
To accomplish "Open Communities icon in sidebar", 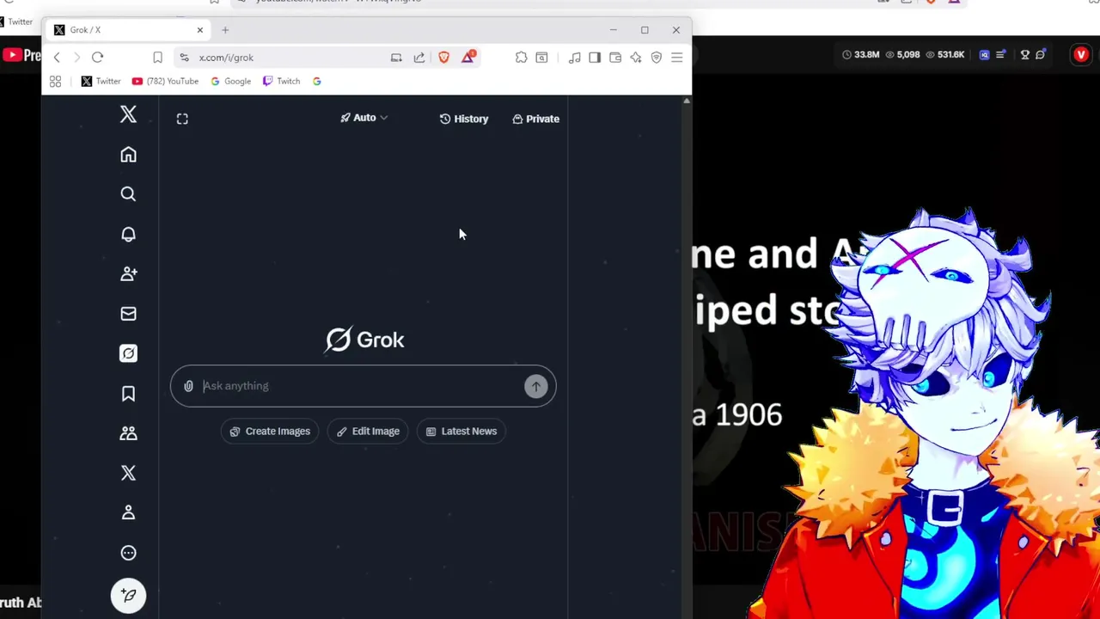I will click(128, 433).
